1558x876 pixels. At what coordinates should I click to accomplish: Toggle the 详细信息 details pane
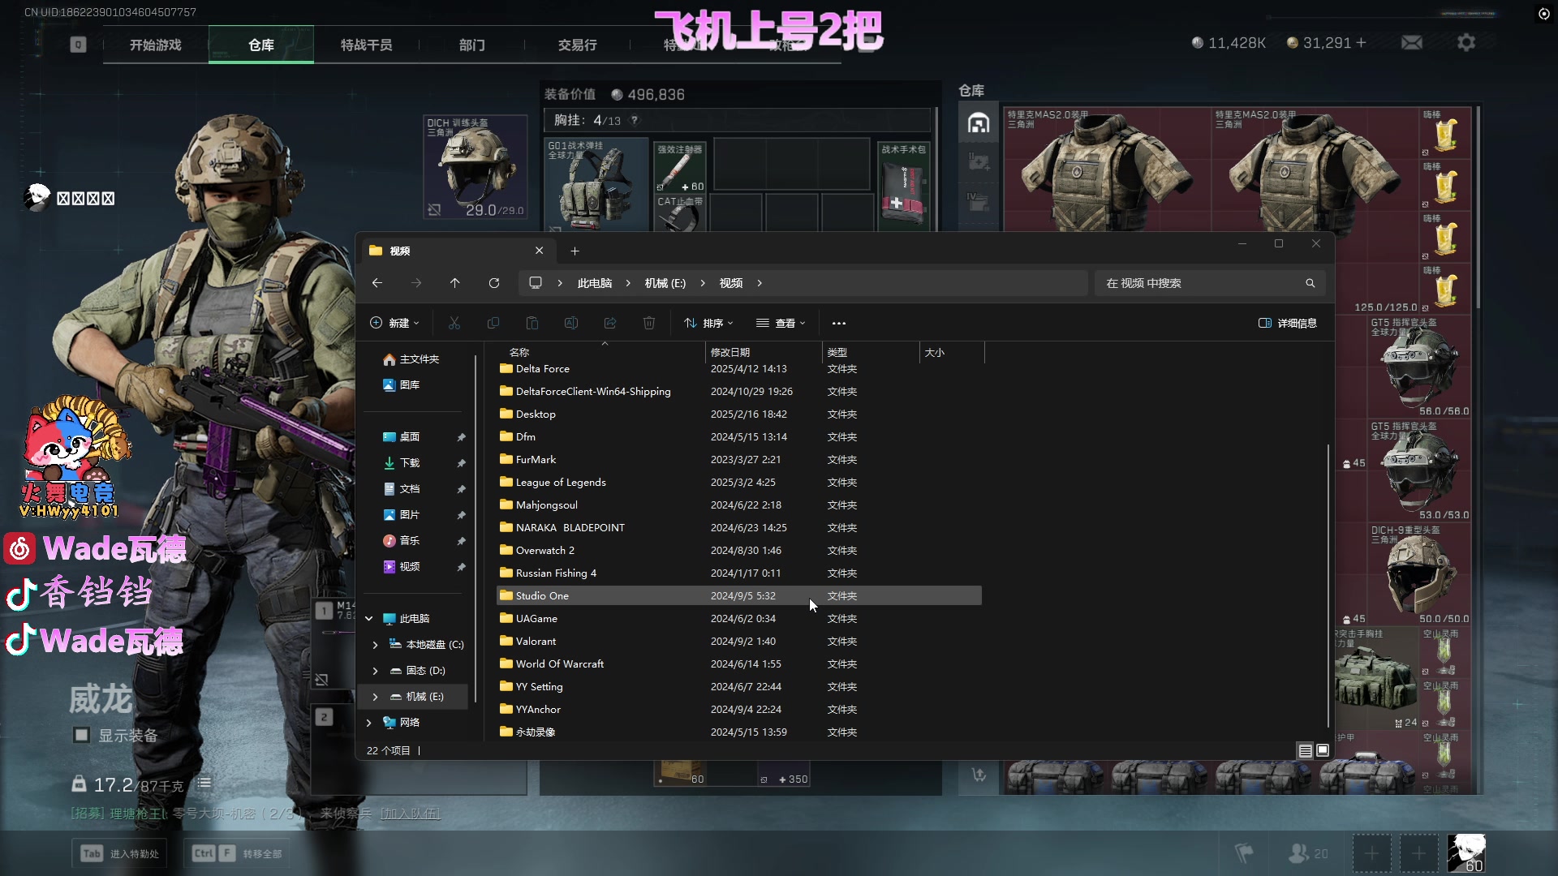click(x=1287, y=323)
